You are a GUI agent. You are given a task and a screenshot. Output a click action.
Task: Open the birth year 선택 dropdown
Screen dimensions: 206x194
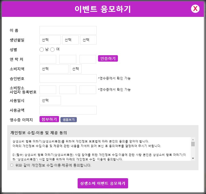(50, 40)
